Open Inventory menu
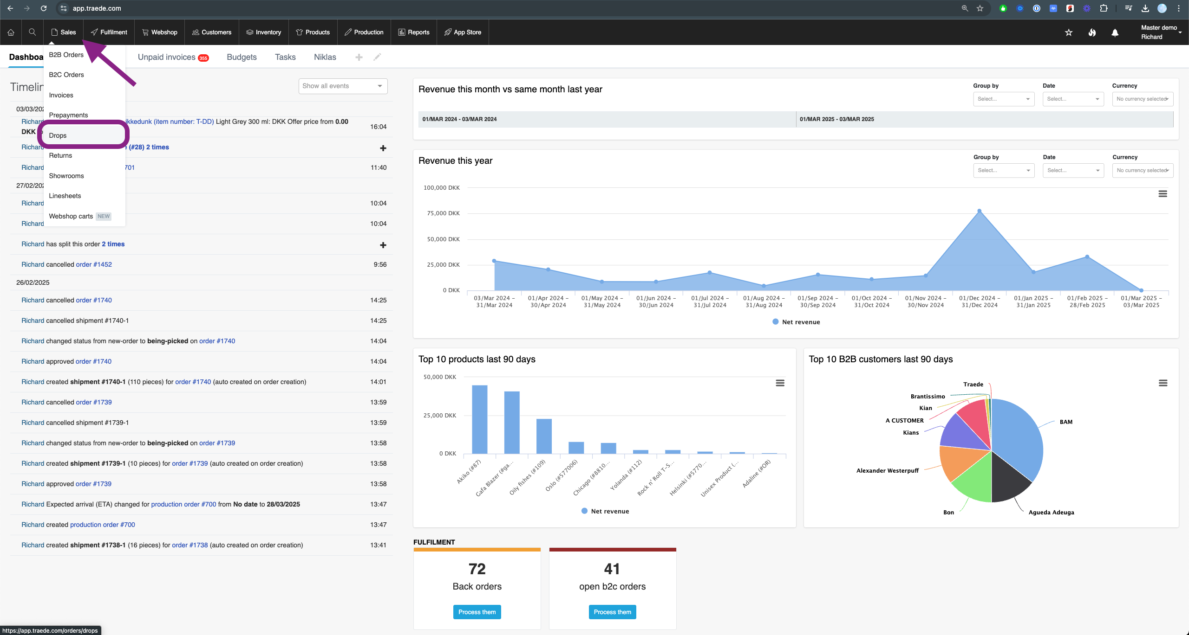This screenshot has height=635, width=1189. tap(264, 32)
